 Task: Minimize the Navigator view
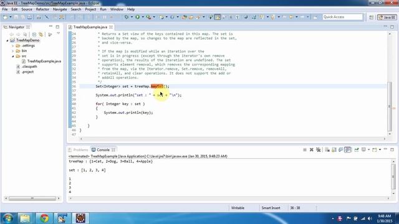50,26
